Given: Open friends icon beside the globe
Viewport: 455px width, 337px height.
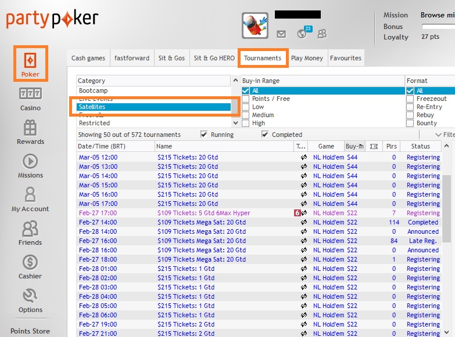Looking at the screenshot, I should pyautogui.click(x=322, y=34).
